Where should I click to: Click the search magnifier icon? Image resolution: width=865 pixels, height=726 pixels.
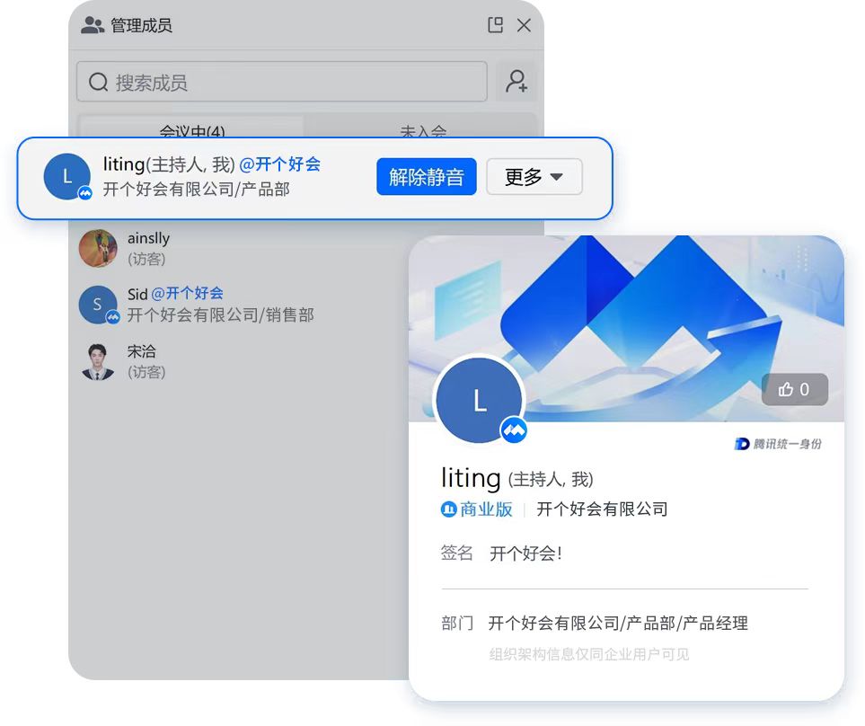click(x=98, y=82)
